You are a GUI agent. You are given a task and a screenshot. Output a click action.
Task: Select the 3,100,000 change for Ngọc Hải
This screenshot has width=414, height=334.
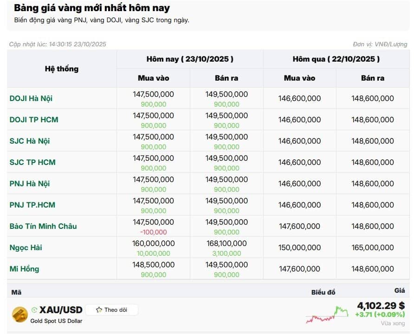click(226, 253)
